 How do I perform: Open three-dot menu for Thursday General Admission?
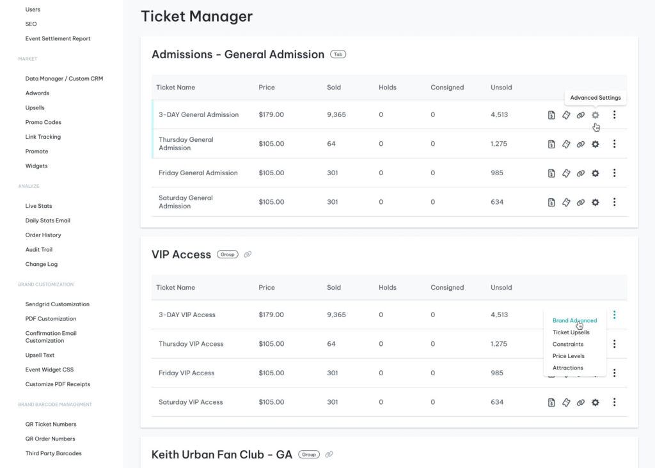614,144
